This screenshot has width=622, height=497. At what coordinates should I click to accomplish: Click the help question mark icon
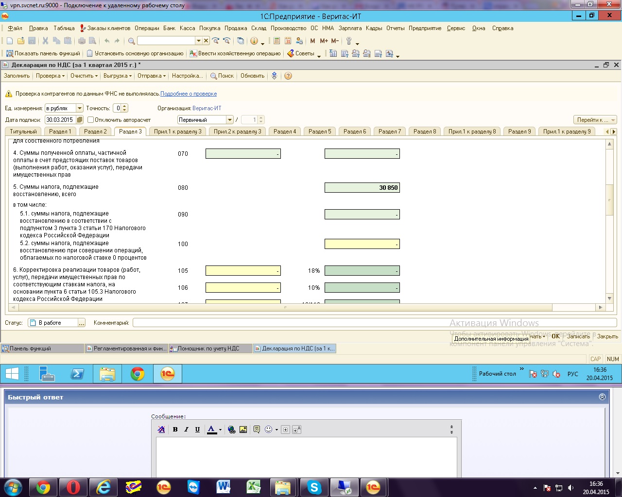[288, 76]
